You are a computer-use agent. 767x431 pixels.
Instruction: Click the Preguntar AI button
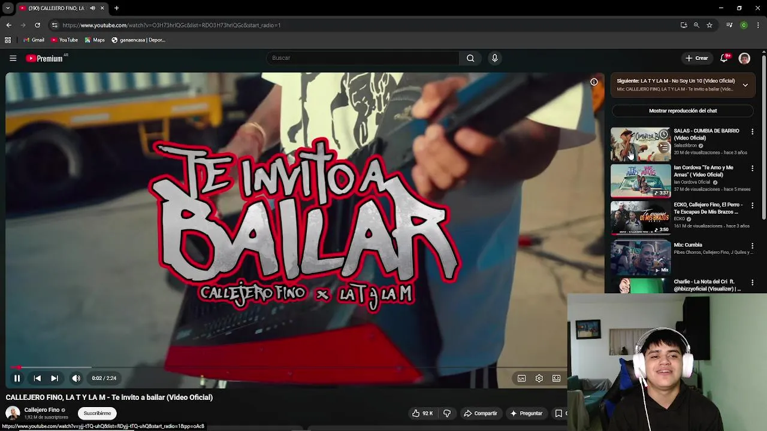tap(526, 413)
